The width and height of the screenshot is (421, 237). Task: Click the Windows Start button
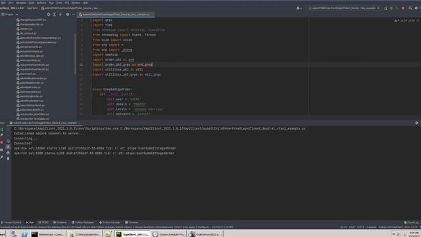point(3,234)
